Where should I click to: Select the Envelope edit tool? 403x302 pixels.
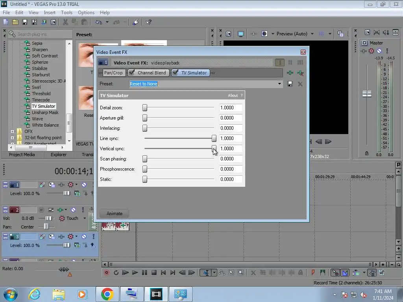coord(222,273)
